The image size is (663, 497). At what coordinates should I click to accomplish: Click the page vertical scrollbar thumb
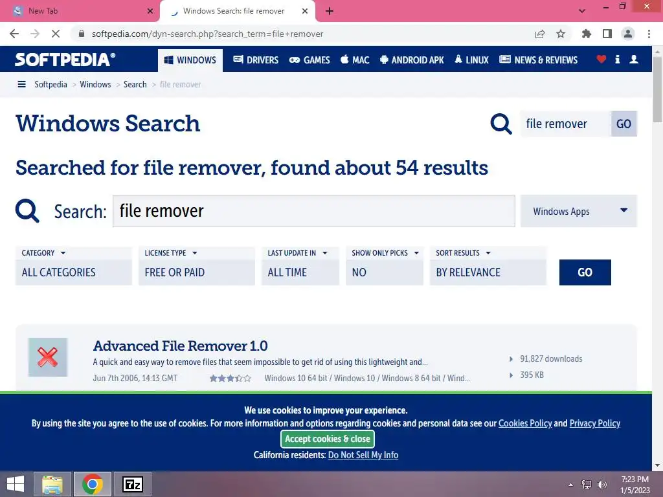(657, 89)
